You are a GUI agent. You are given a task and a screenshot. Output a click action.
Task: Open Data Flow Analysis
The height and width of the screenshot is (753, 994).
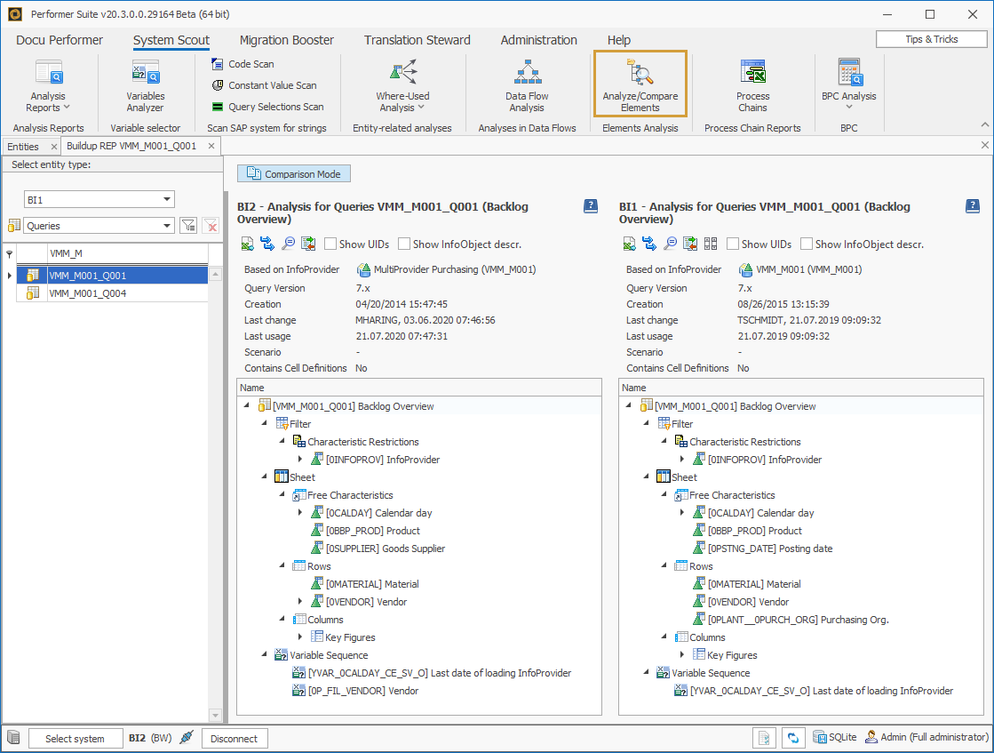pos(527,84)
